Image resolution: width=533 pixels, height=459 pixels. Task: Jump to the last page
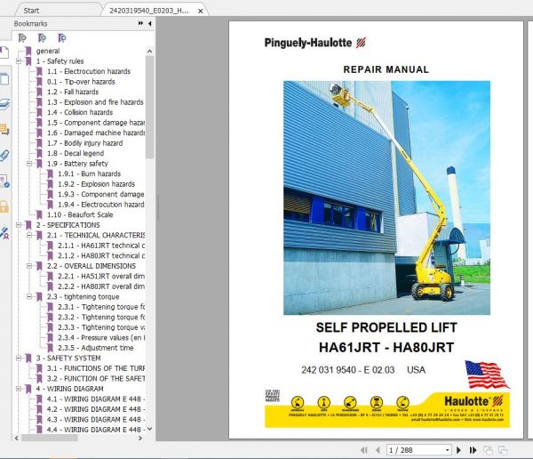[473, 450]
